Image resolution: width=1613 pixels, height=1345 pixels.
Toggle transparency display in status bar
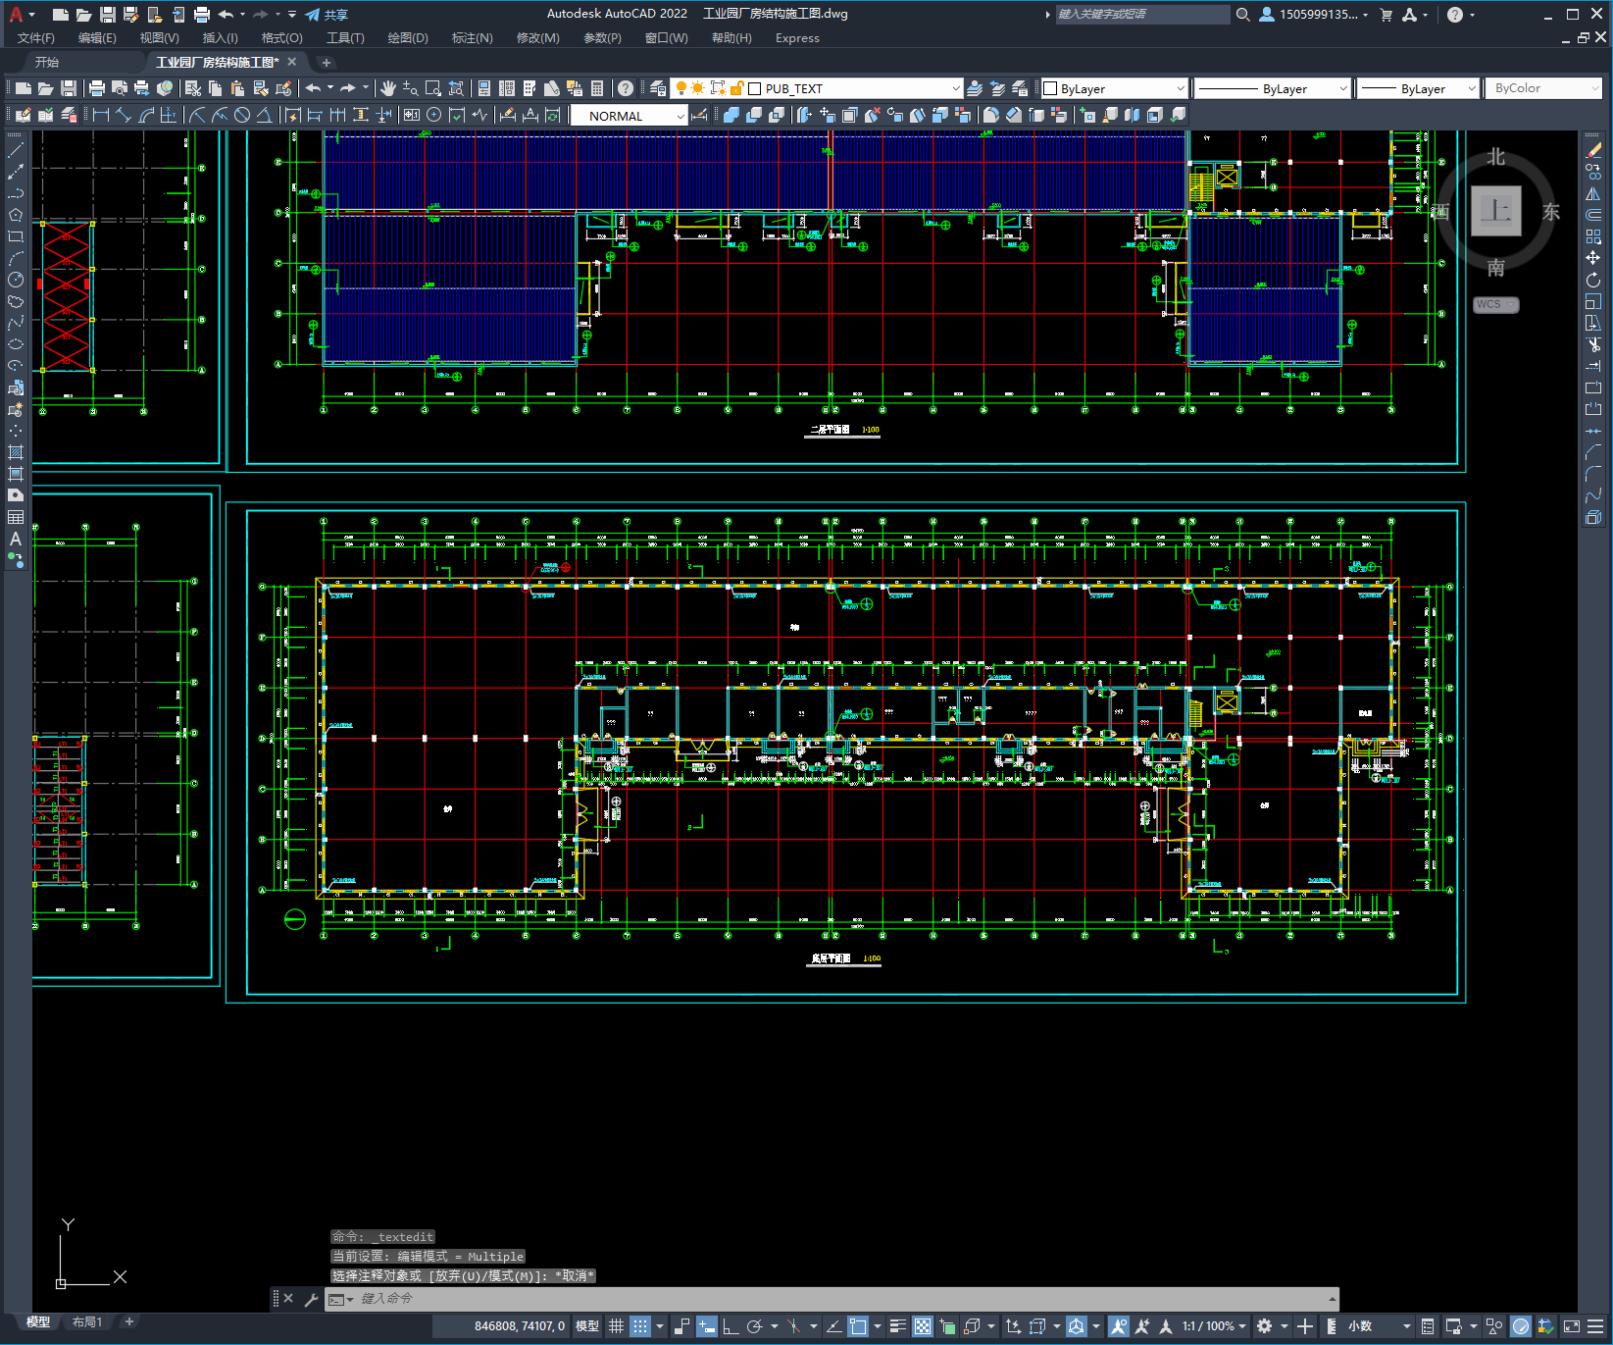pos(923,1326)
